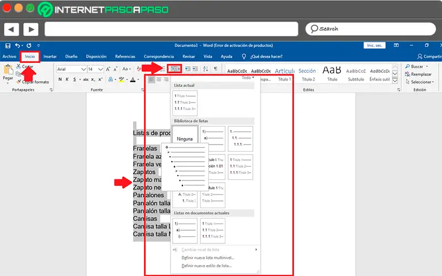442x276 pixels.
Task: Toggle strikethrough abc formatting
Action: click(x=86, y=79)
